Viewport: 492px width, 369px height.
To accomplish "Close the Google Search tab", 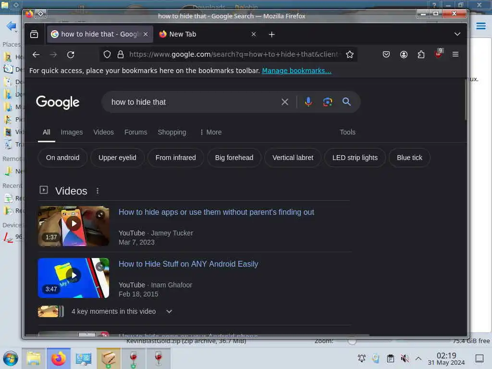I will pos(146,34).
